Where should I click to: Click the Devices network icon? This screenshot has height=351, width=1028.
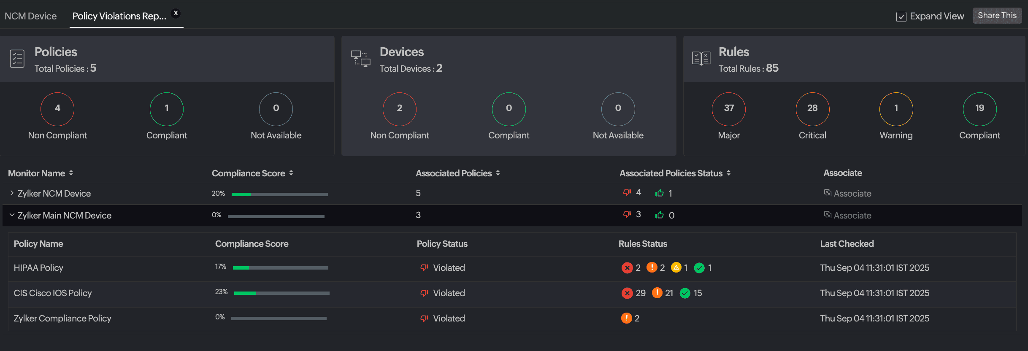pyautogui.click(x=360, y=59)
